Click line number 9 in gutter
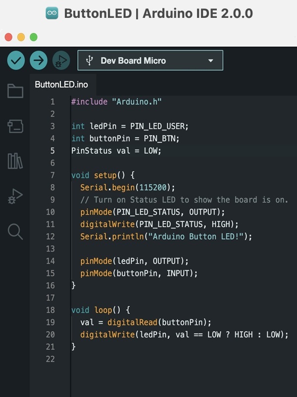This screenshot has height=397, width=297. [x=52, y=200]
